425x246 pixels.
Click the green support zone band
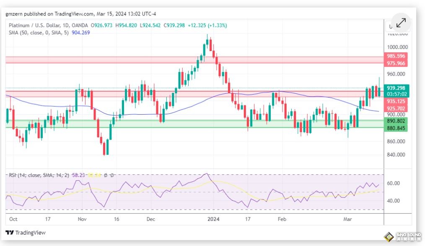[x=193, y=124]
